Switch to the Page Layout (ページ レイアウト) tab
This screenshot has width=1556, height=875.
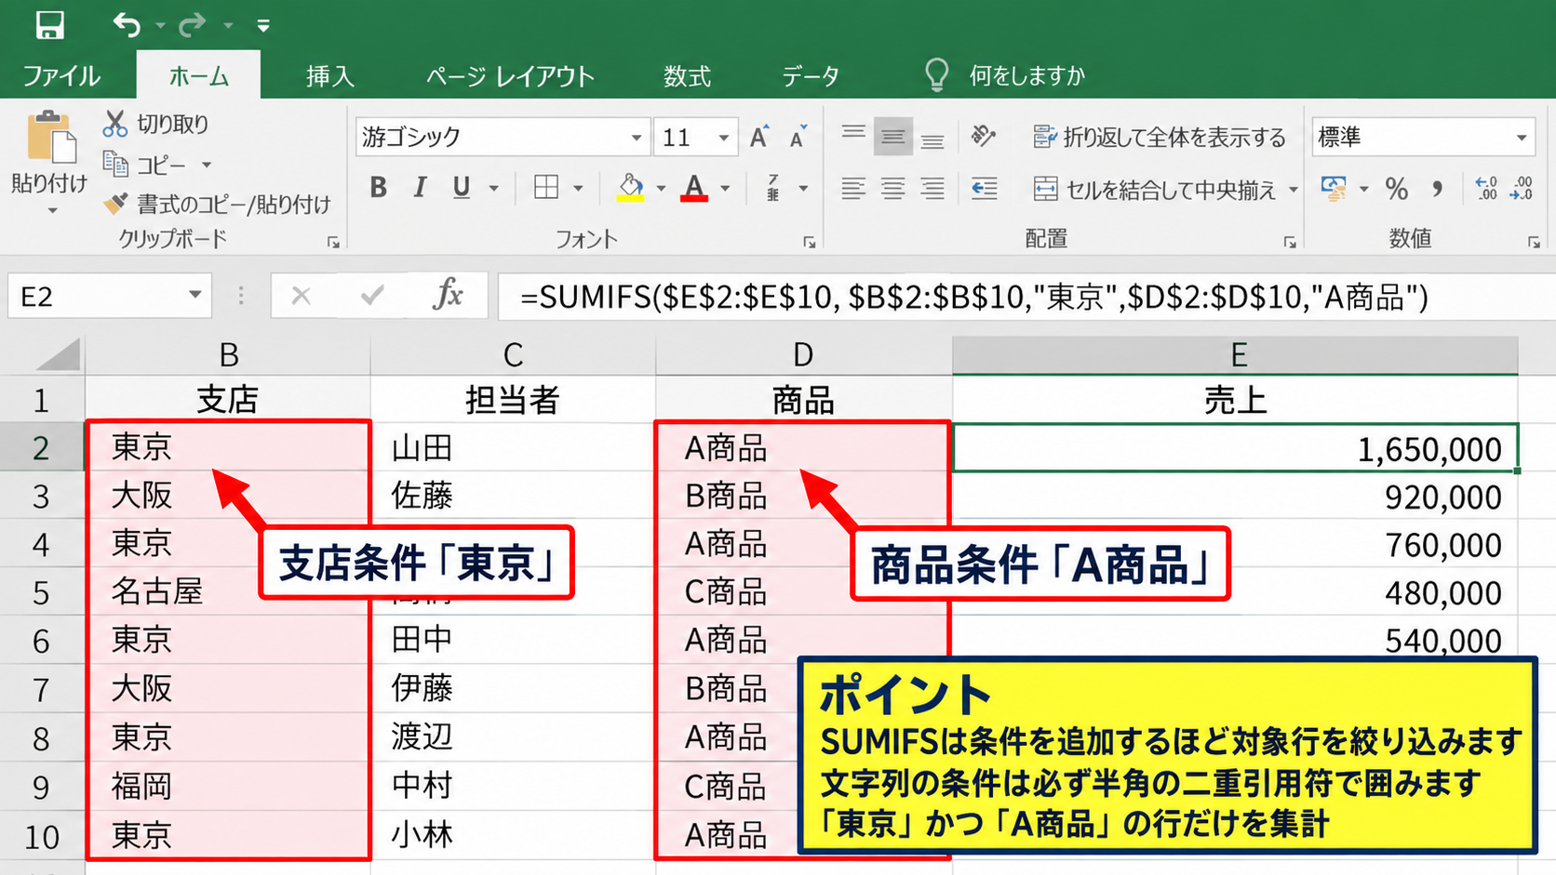(510, 75)
